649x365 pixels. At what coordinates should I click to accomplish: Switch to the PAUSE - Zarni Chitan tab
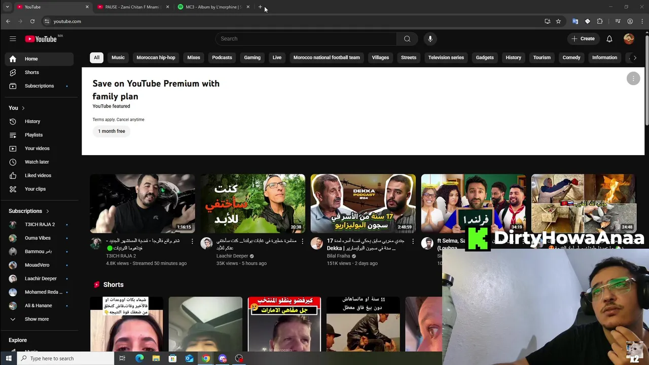click(x=132, y=7)
